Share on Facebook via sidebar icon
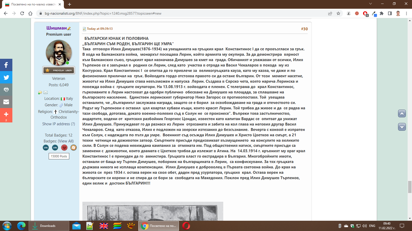The height and width of the screenshot is (231, 412). point(6,65)
